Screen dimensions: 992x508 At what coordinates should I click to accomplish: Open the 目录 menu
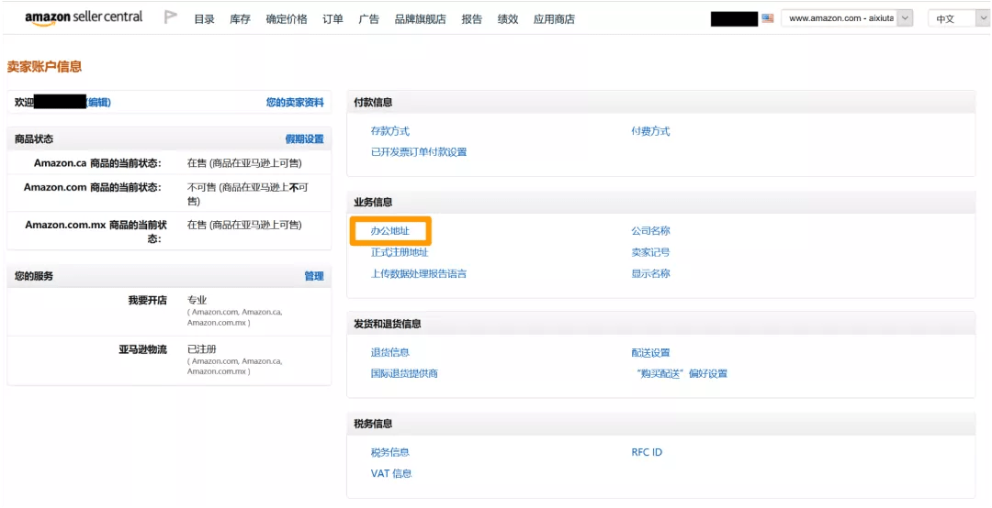click(x=204, y=19)
